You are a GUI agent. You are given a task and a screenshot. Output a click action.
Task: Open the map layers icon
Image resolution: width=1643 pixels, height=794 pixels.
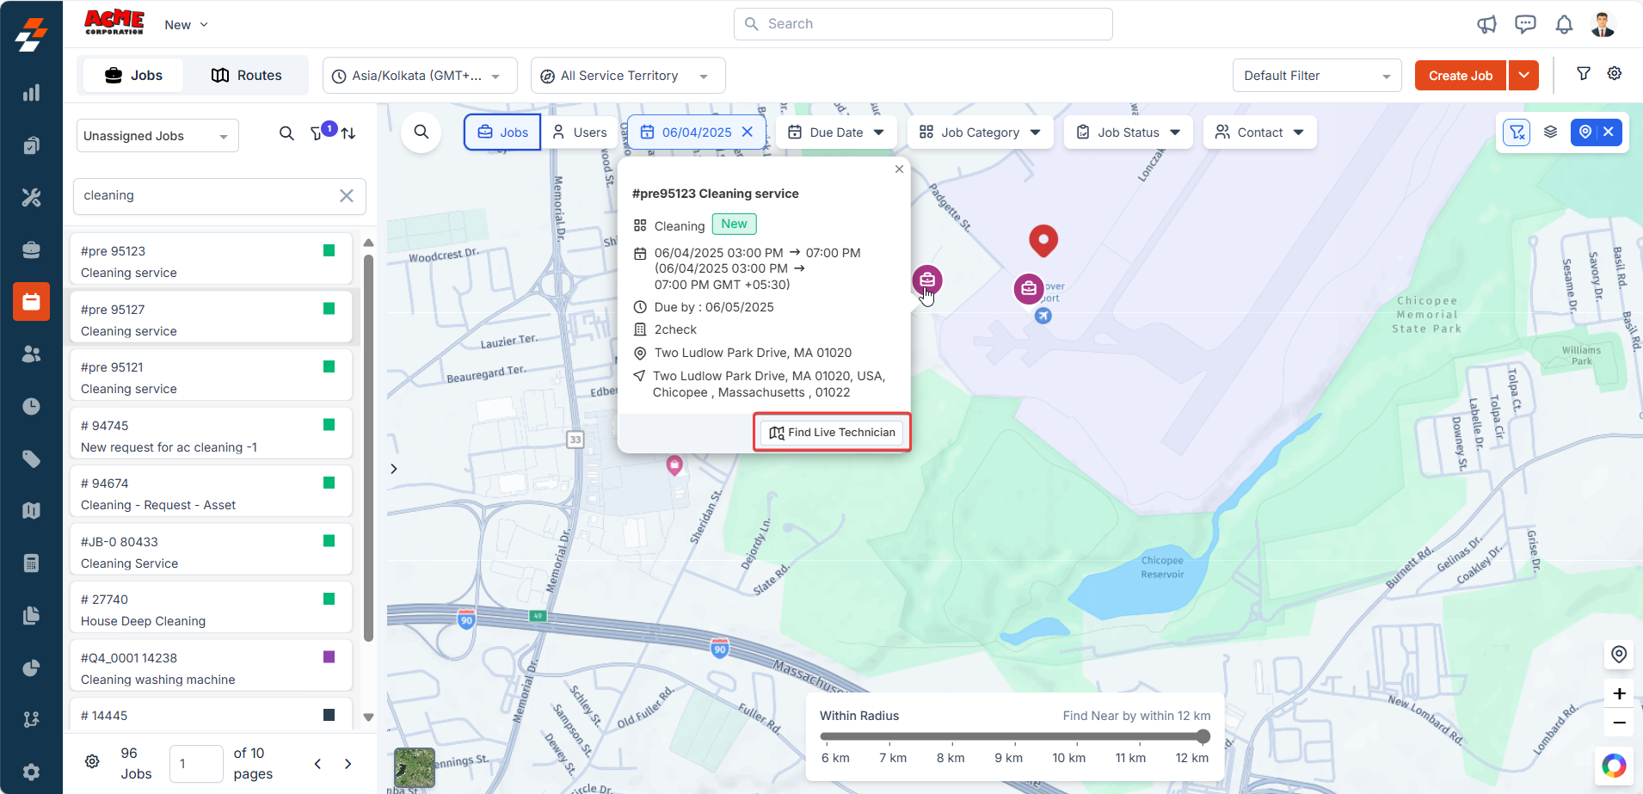[x=1550, y=132]
